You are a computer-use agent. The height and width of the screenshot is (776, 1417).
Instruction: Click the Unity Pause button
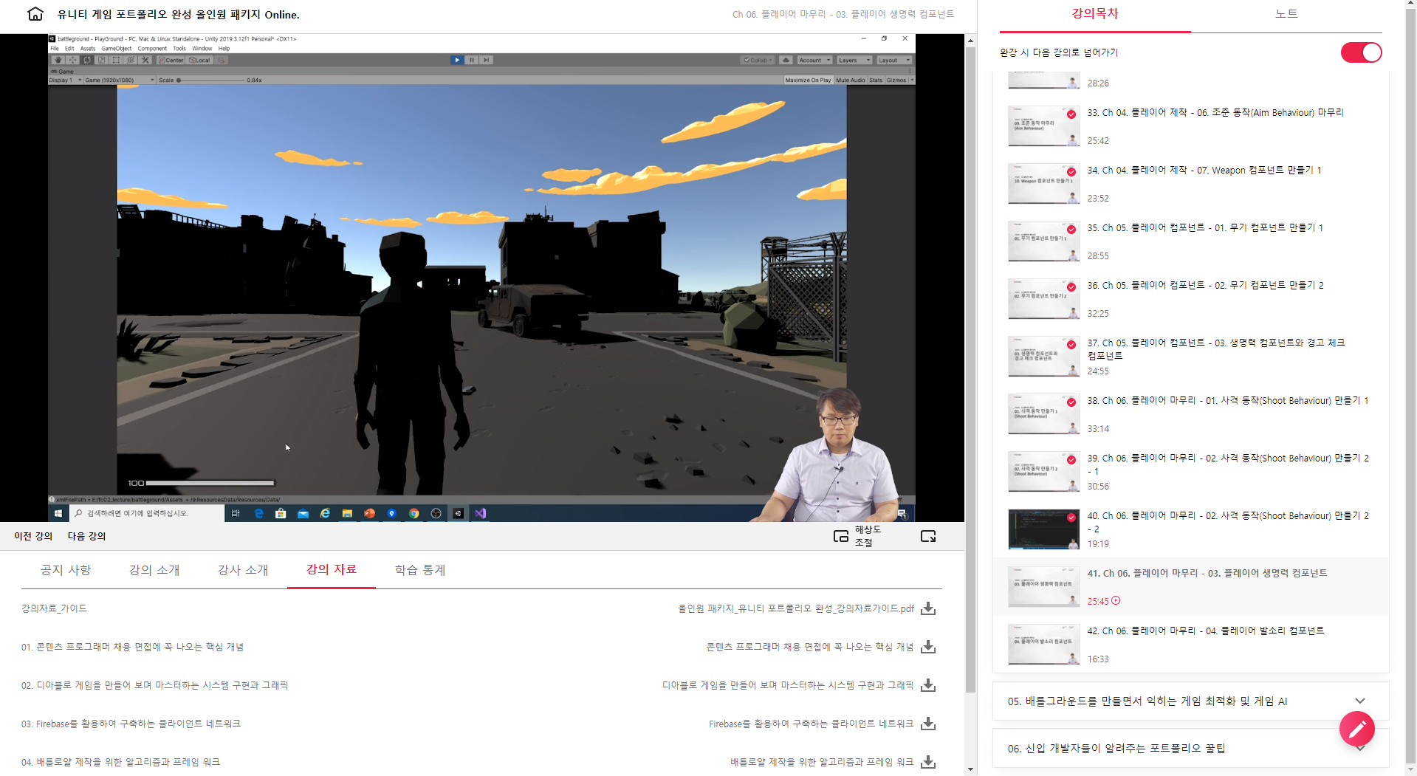click(471, 60)
